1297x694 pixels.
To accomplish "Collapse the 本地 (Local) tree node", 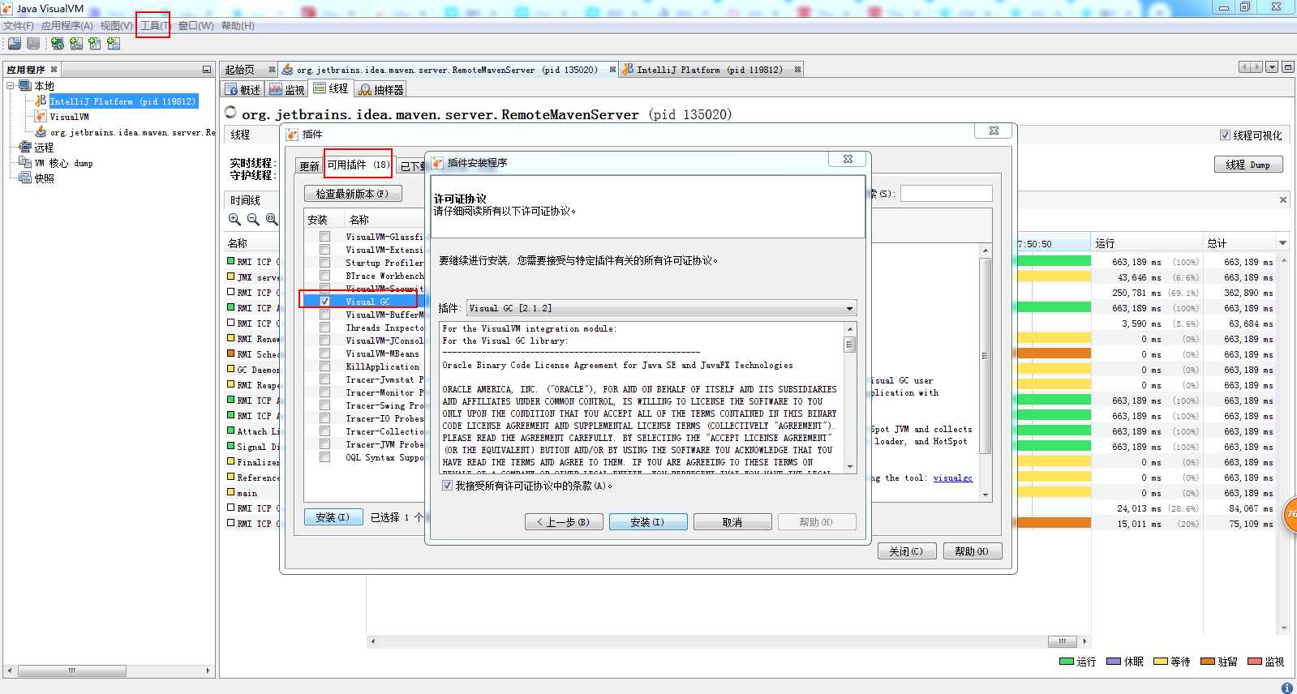I will [11, 86].
